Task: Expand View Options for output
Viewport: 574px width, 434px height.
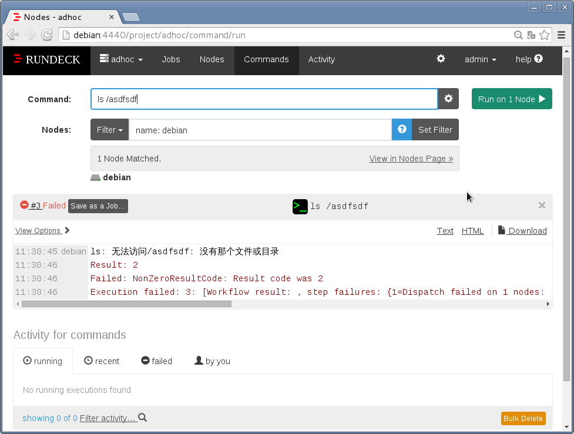Action: click(42, 231)
